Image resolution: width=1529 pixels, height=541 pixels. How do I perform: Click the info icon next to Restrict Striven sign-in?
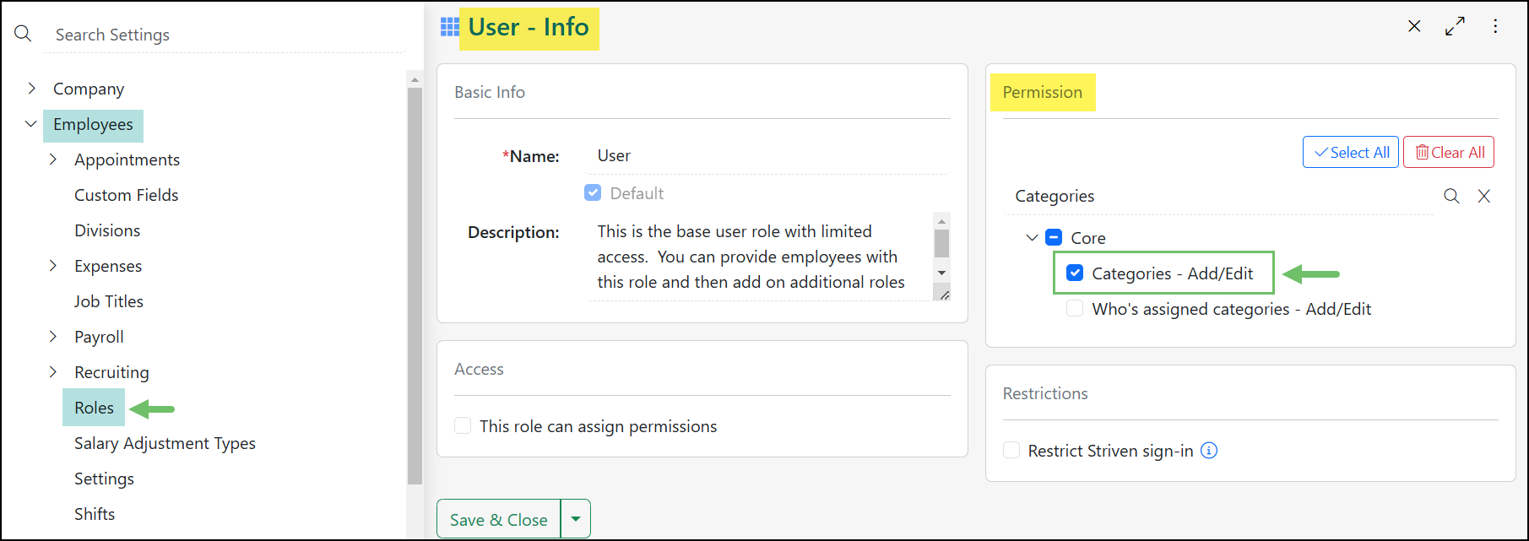[1209, 450]
